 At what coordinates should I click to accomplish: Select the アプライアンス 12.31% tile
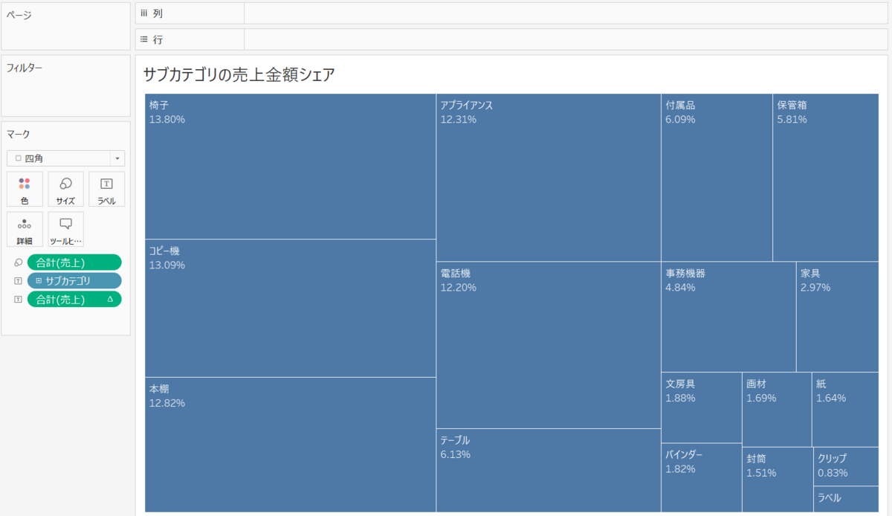[x=549, y=178]
